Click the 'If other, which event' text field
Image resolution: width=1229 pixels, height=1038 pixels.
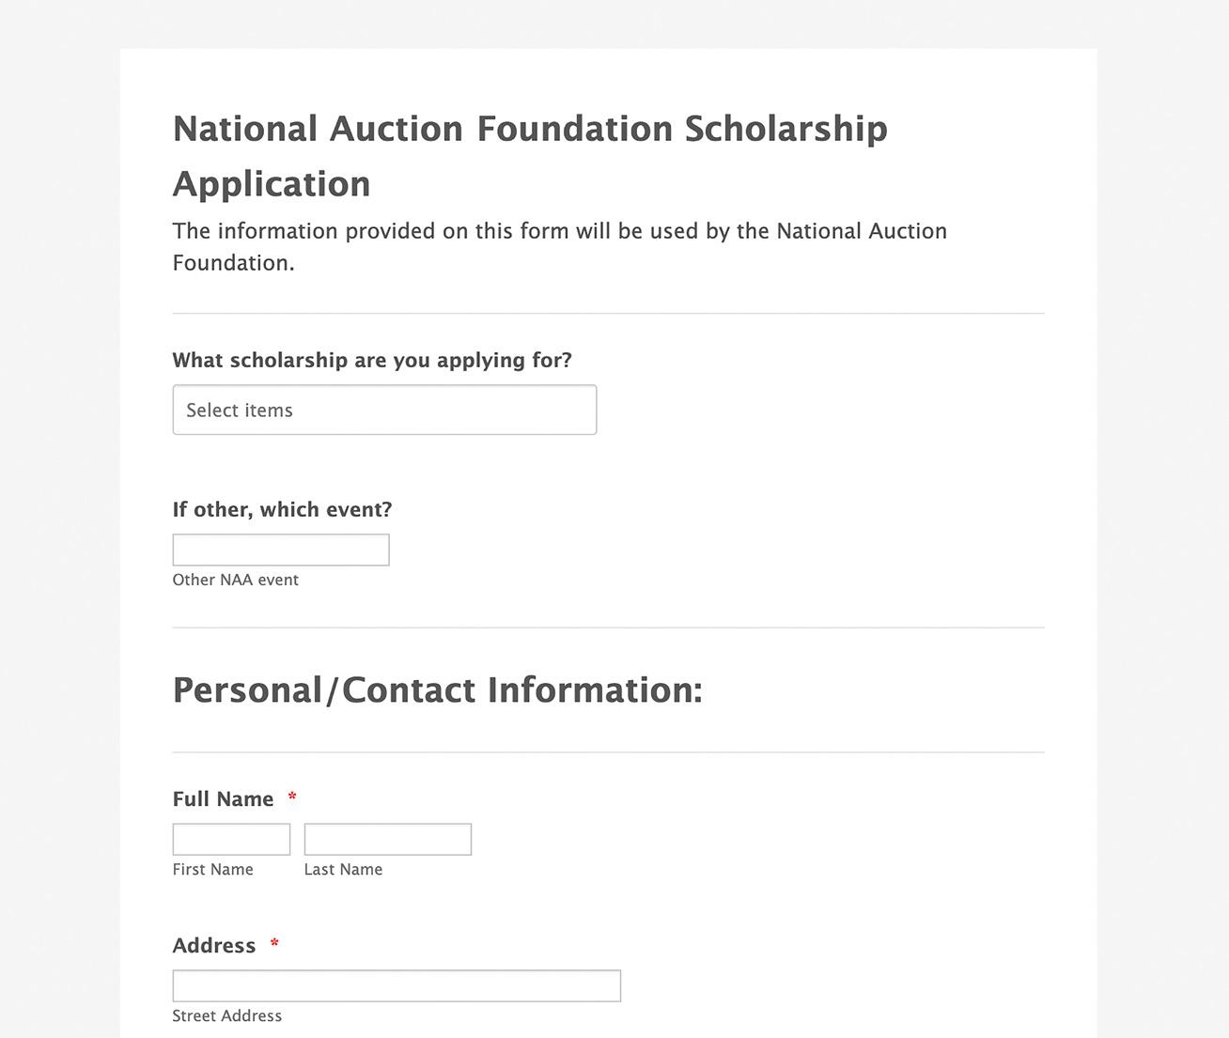point(281,550)
